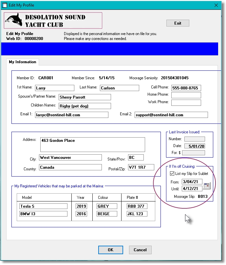Click Moorage Seniority value 201504301045
Image resolution: width=226 pixels, height=265 pixels.
tap(175, 78)
